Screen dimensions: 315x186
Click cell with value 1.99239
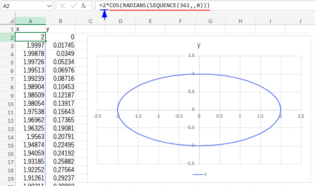[x=30, y=79]
